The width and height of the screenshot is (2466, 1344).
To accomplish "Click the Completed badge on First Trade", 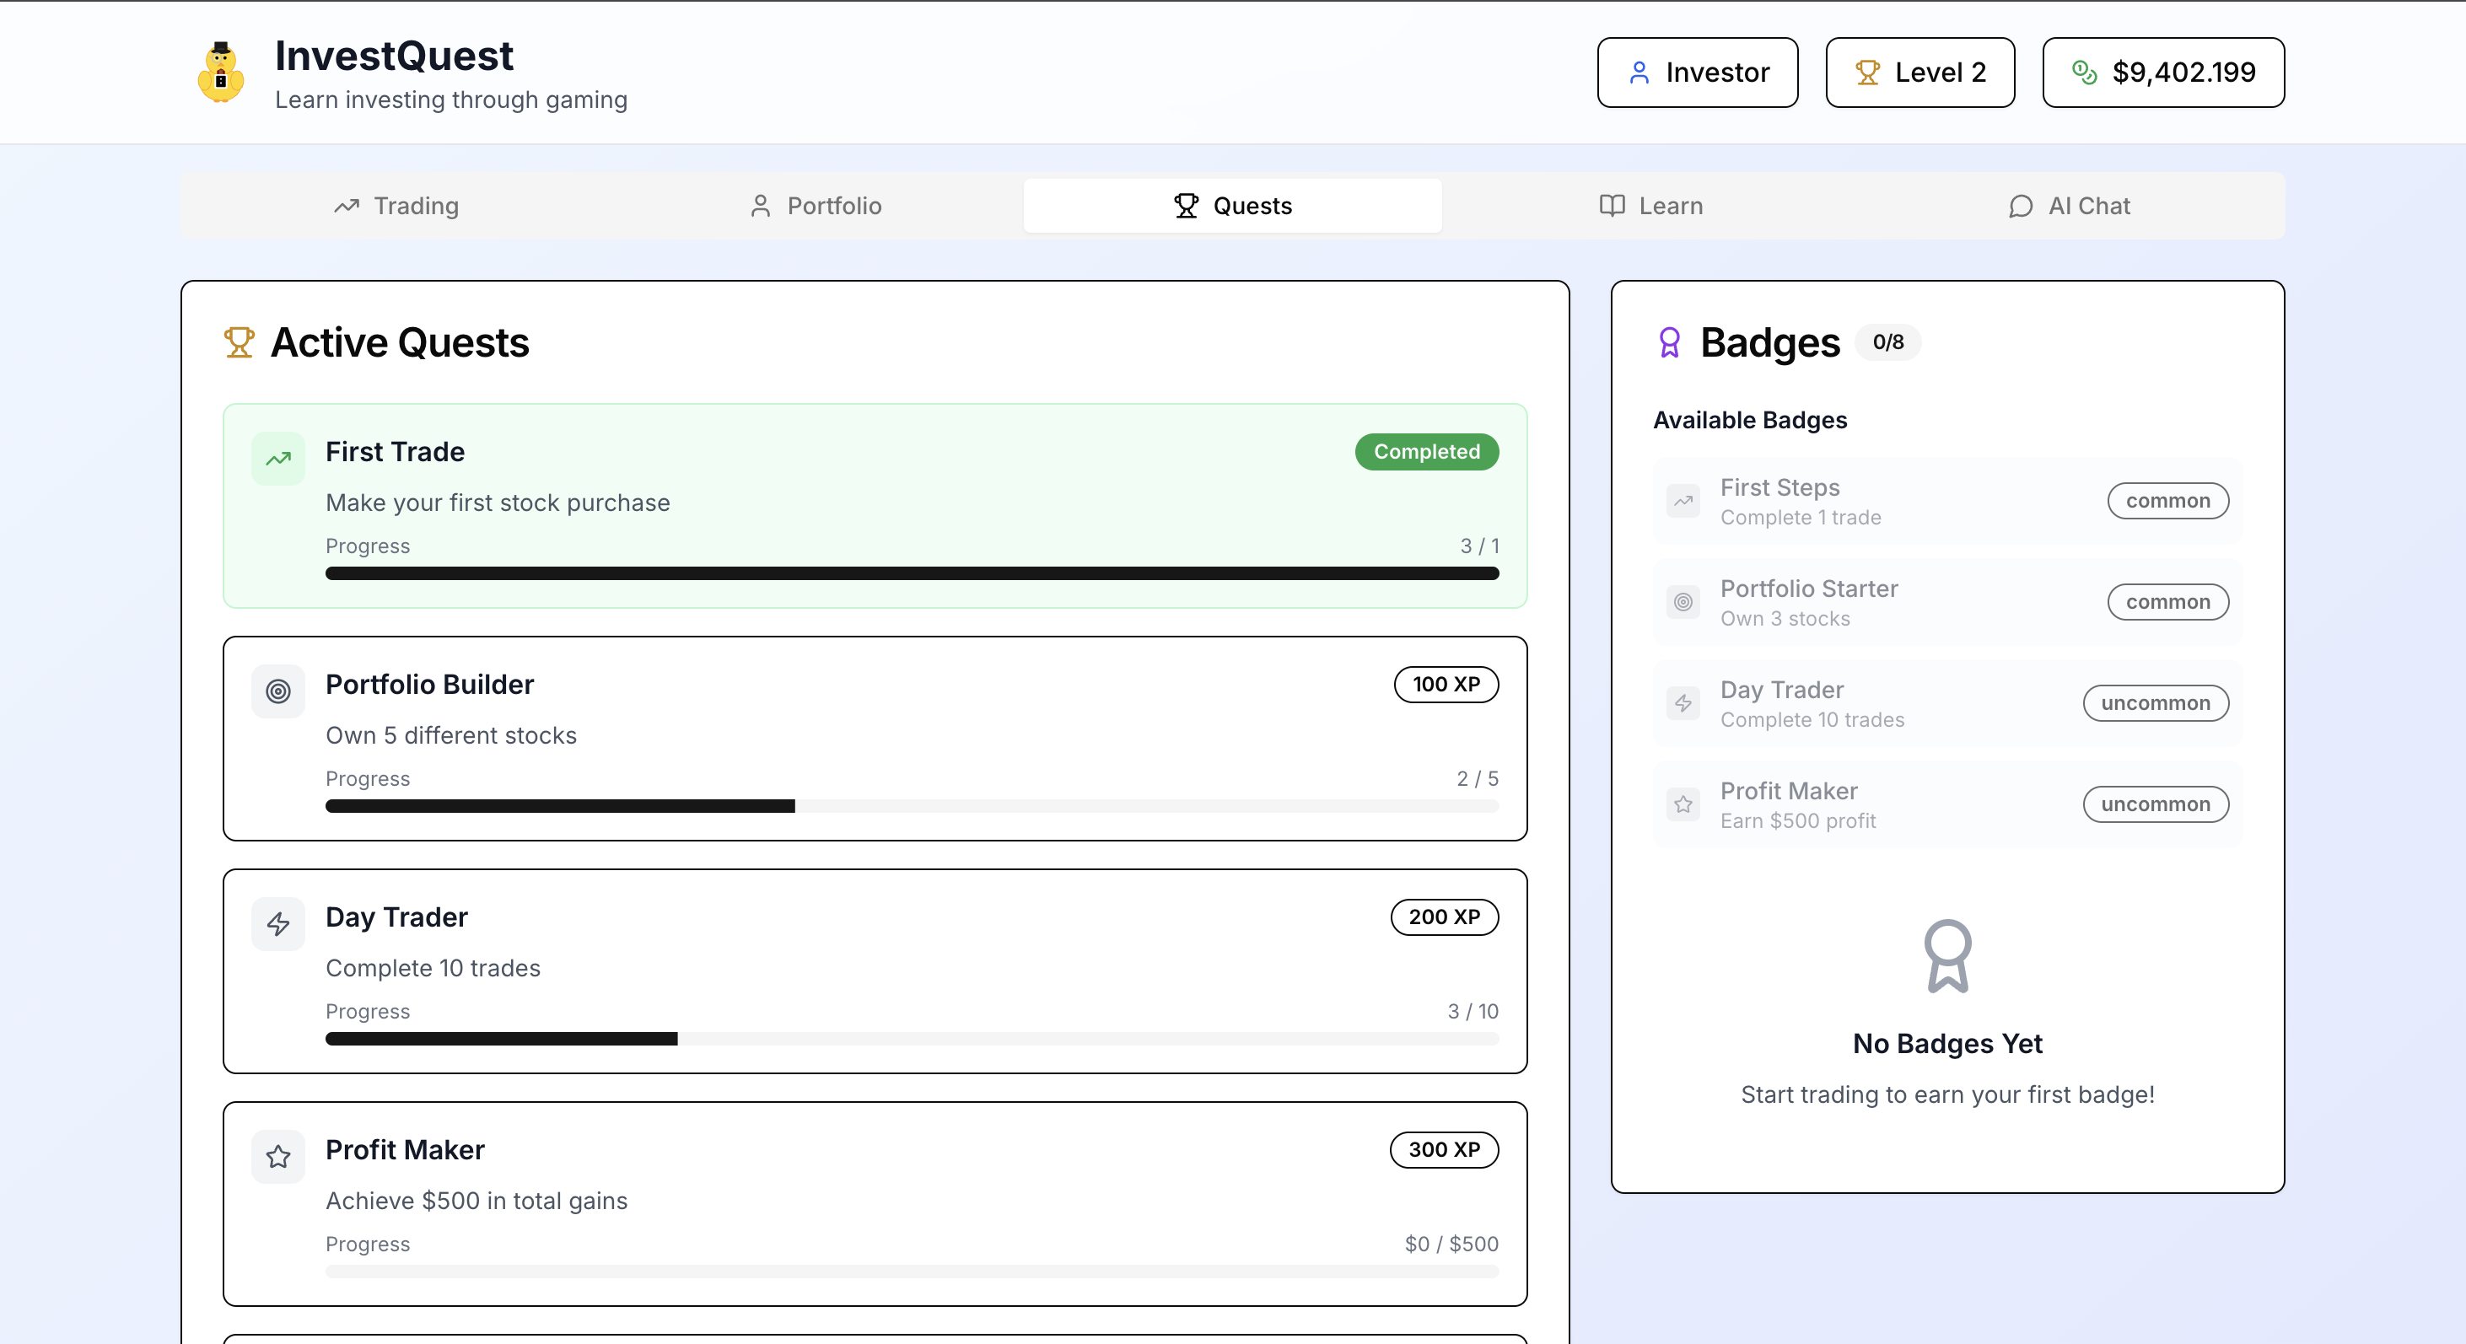I will click(1426, 452).
